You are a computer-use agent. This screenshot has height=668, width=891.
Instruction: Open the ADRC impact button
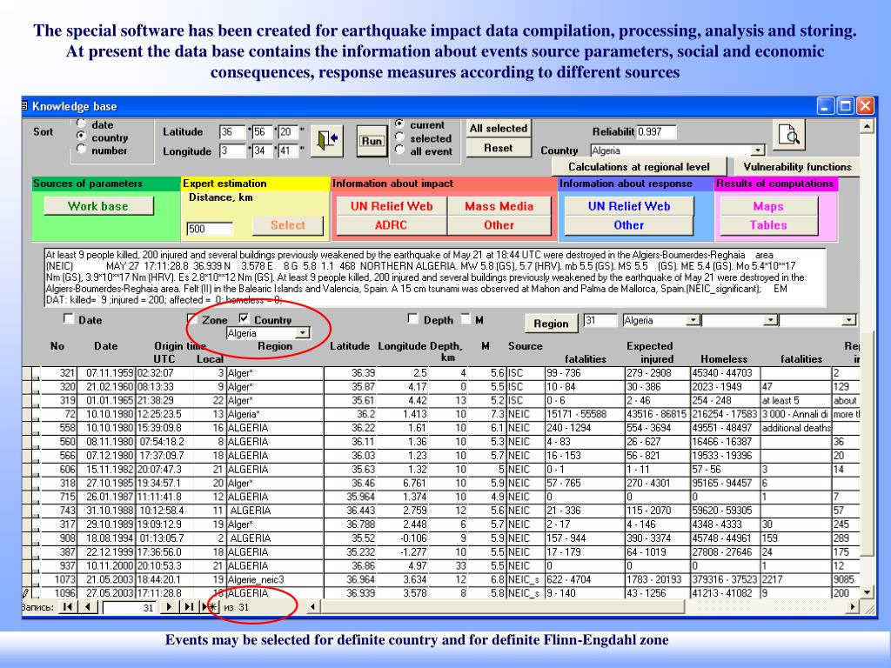pos(392,225)
